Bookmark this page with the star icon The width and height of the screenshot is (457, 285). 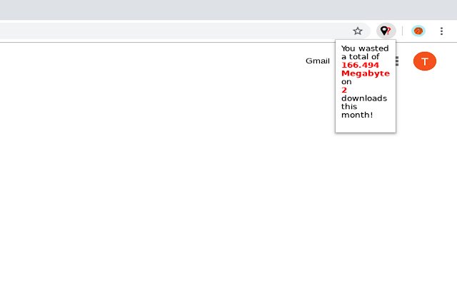point(358,31)
